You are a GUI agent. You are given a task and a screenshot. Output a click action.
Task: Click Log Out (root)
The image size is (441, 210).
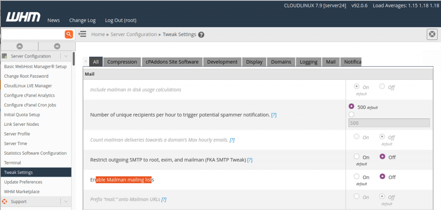coord(121,20)
